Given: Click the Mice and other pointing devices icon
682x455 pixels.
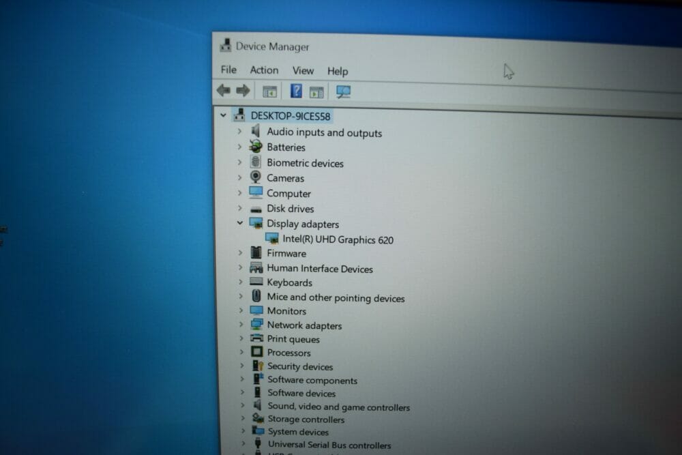Looking at the screenshot, I should (x=256, y=296).
